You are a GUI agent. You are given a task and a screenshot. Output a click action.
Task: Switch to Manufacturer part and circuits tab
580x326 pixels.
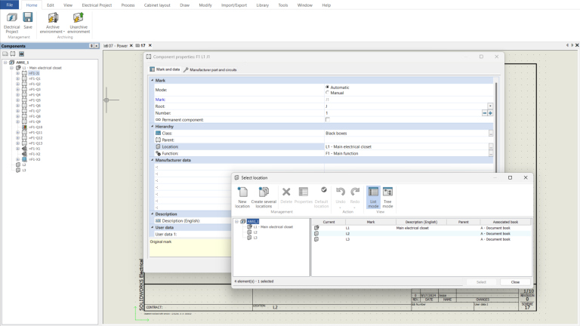pyautogui.click(x=210, y=69)
